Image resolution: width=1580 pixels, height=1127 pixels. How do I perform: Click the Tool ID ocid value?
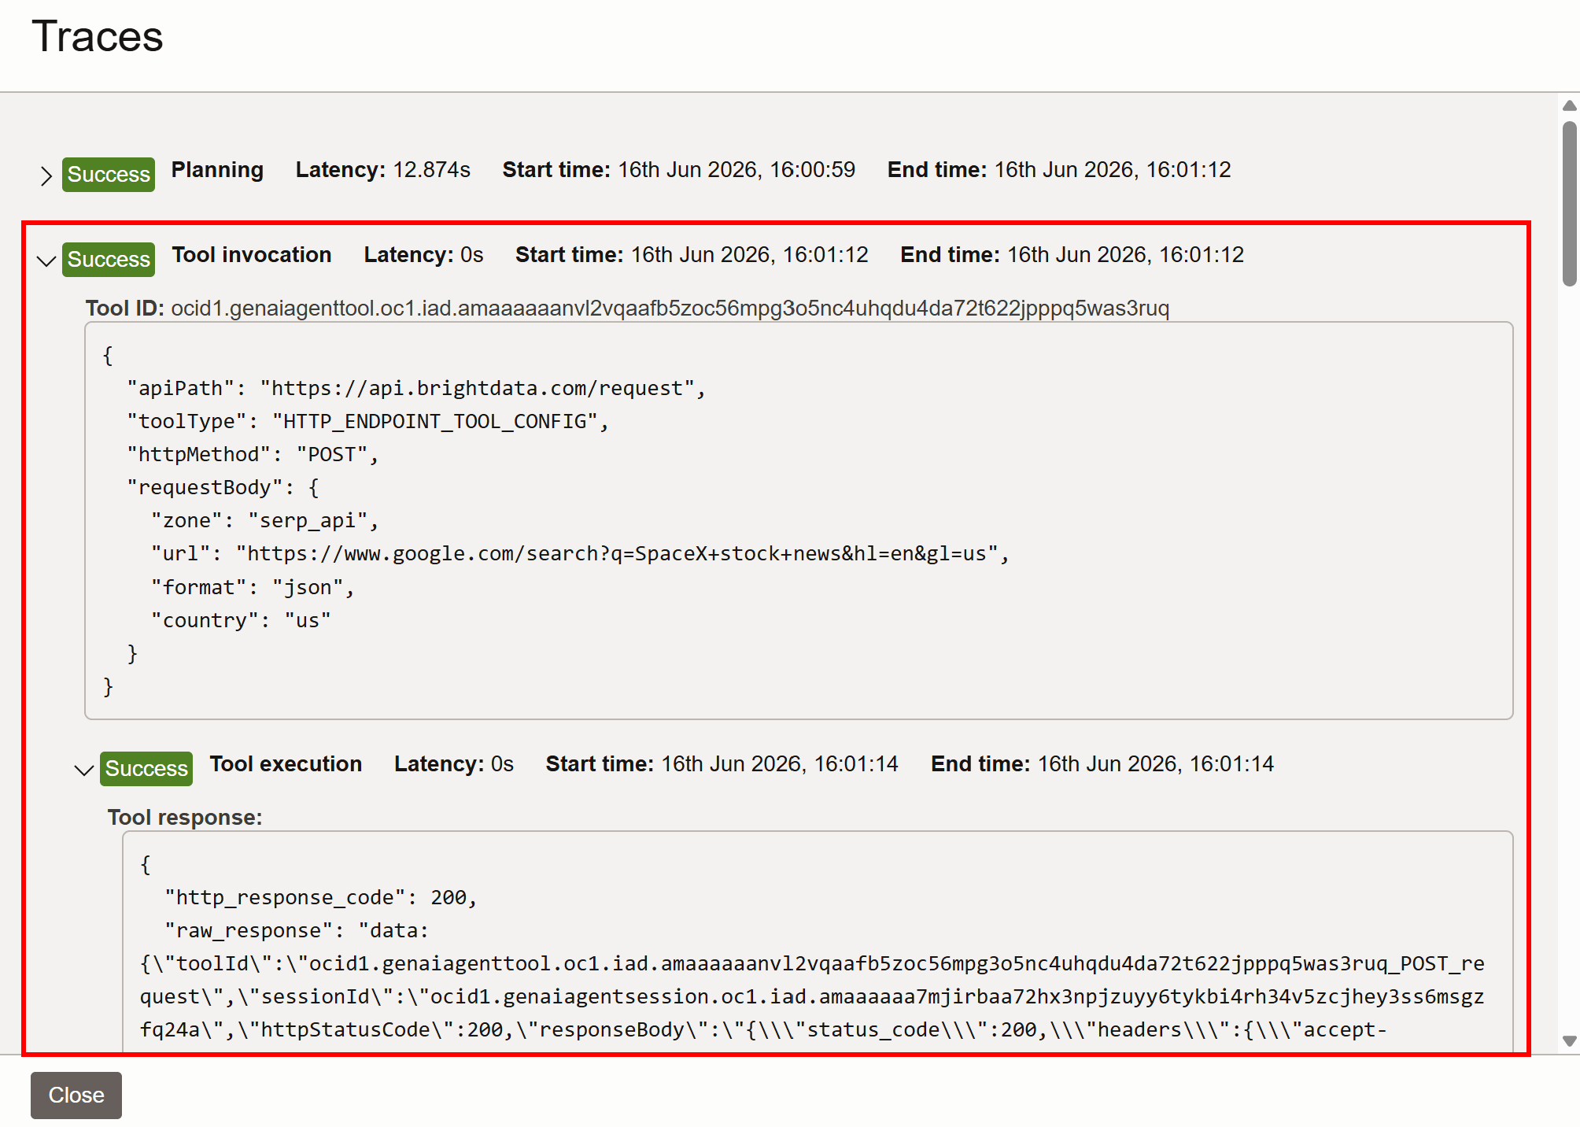(670, 308)
